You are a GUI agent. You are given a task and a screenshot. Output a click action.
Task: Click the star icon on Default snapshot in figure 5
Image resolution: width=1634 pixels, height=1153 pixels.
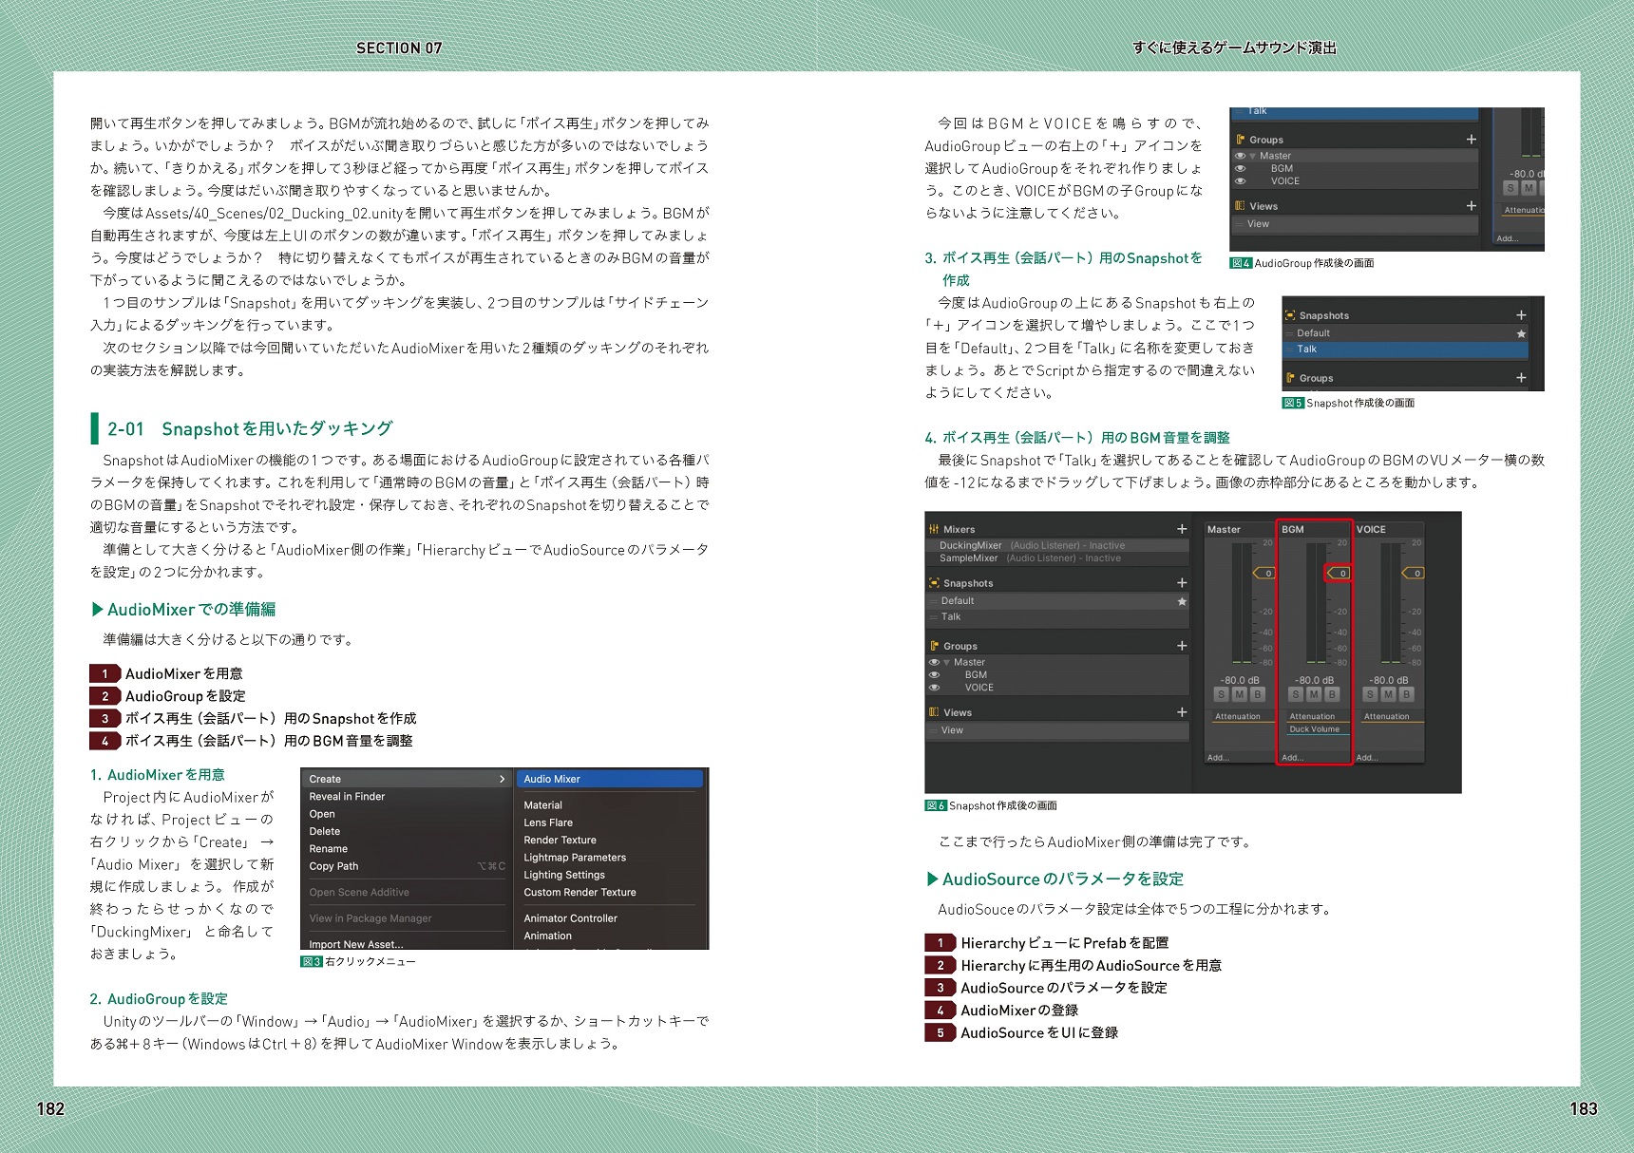1521,333
